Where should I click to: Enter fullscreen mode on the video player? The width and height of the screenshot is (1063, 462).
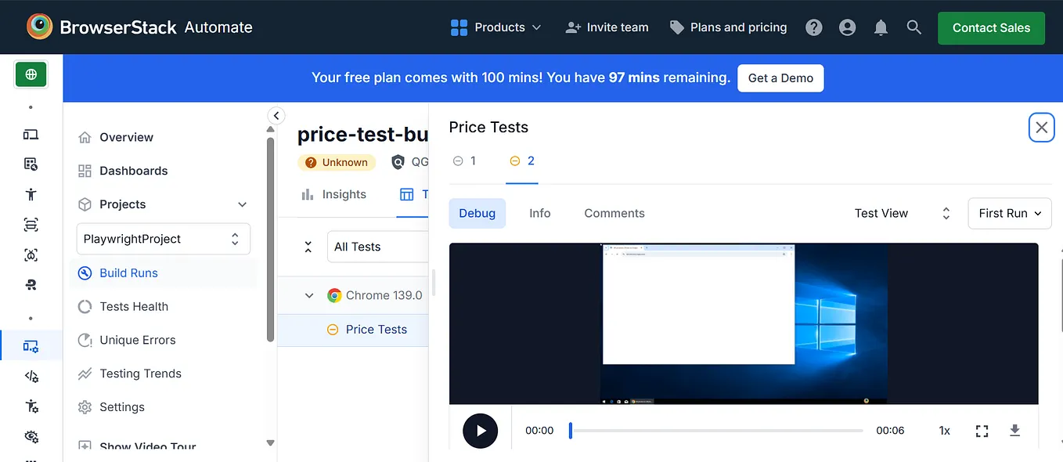pyautogui.click(x=982, y=430)
